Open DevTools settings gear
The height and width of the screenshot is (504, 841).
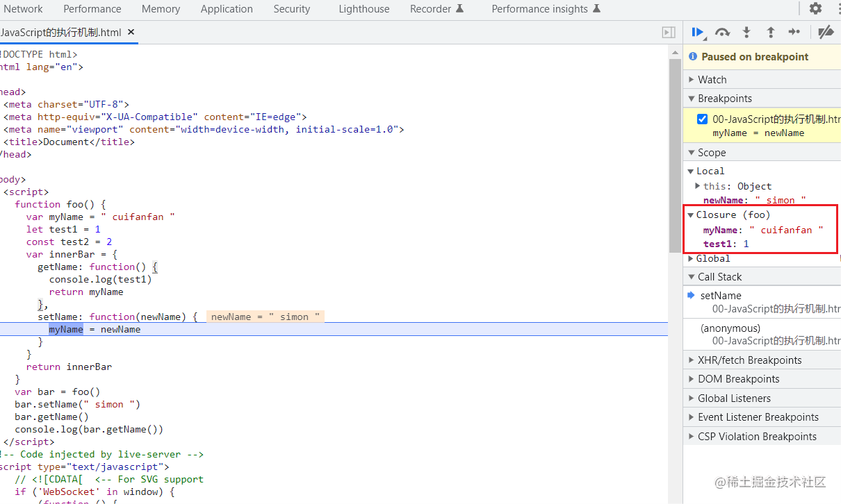(815, 9)
